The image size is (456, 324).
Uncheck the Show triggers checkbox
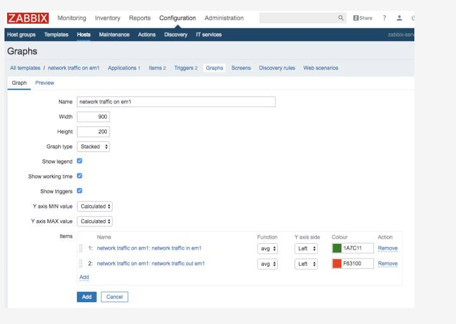(79, 191)
